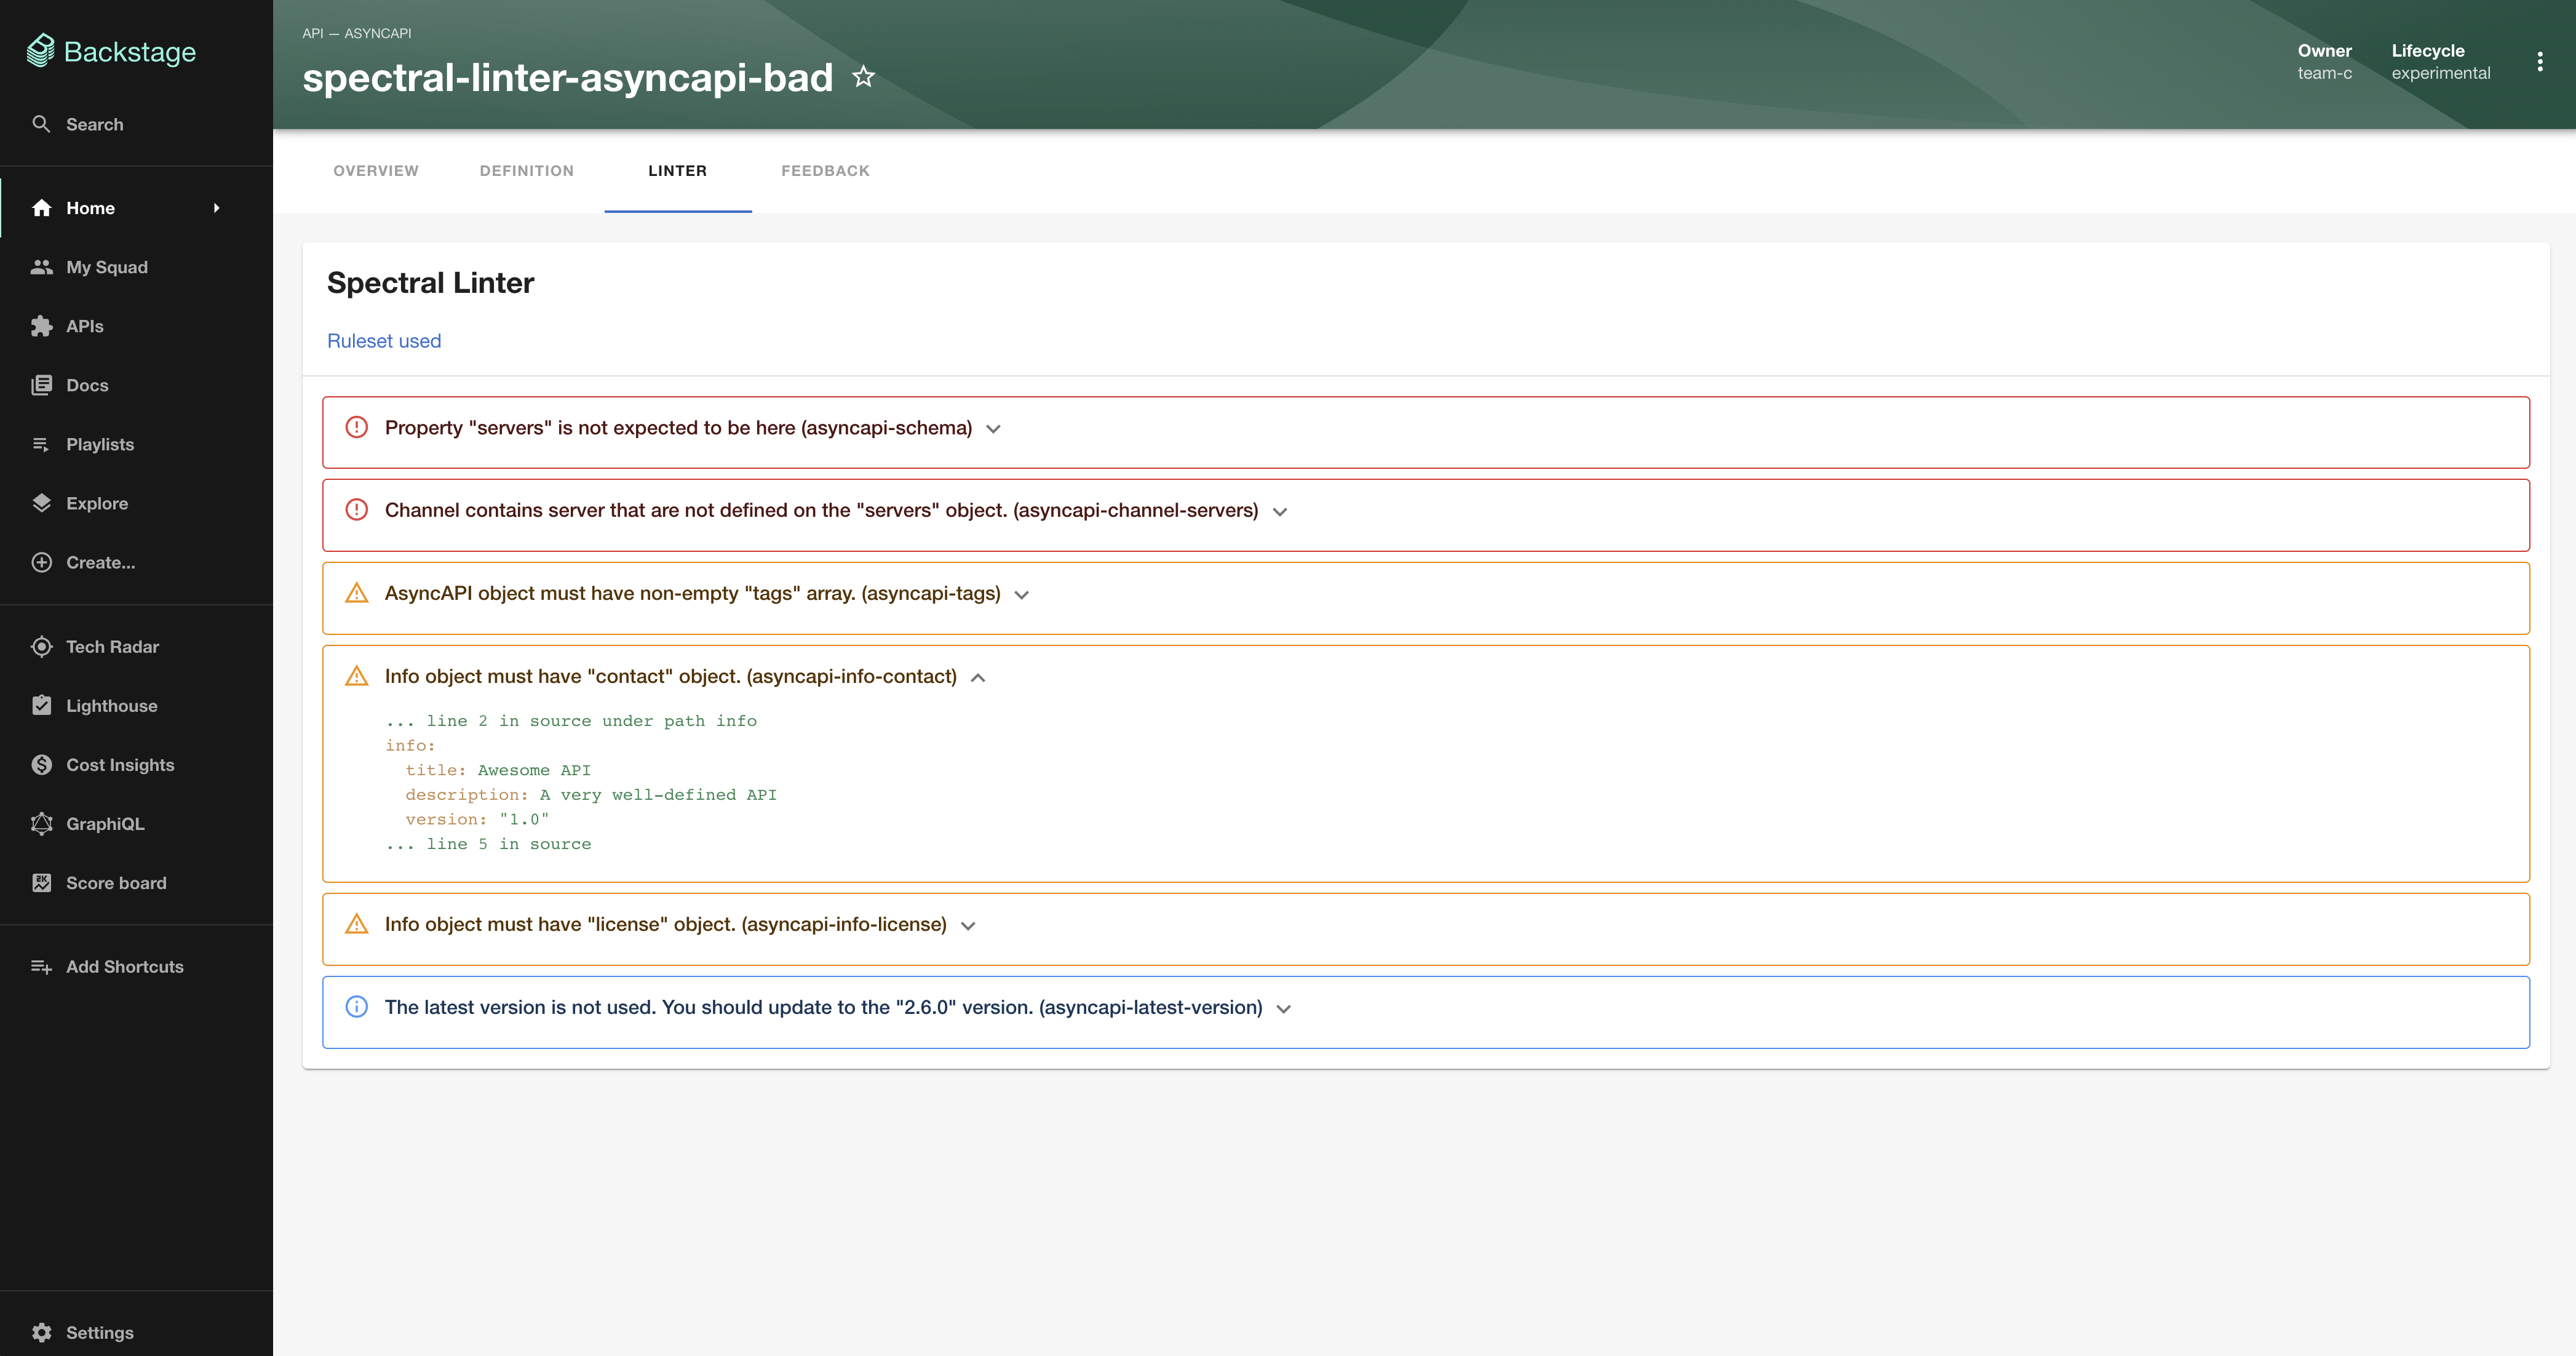The image size is (2576, 1356).
Task: Switch to the Definition tab
Action: coord(526,171)
